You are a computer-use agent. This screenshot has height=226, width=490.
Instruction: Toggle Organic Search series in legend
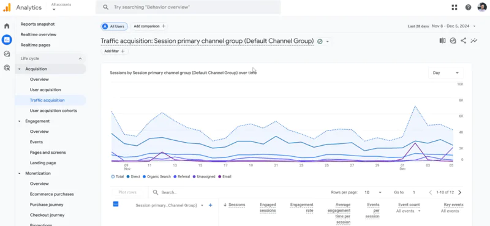pyautogui.click(x=157, y=176)
